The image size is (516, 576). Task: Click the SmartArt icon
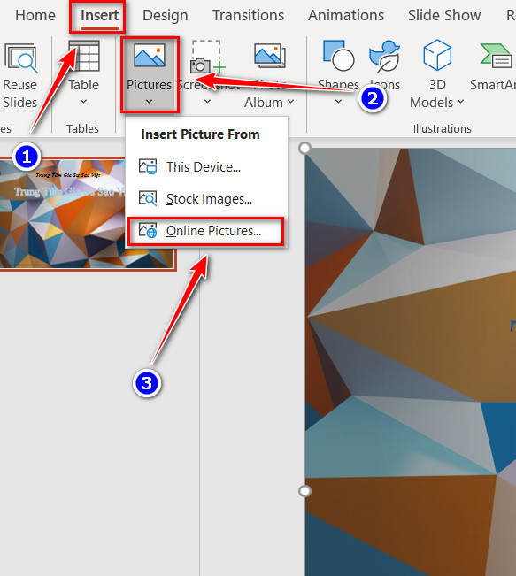pyautogui.click(x=497, y=57)
